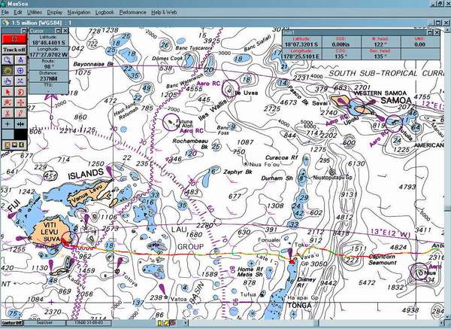
Task: Open the Help & Web menu
Action: tap(164, 12)
